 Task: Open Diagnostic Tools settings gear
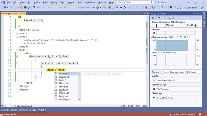153,18
